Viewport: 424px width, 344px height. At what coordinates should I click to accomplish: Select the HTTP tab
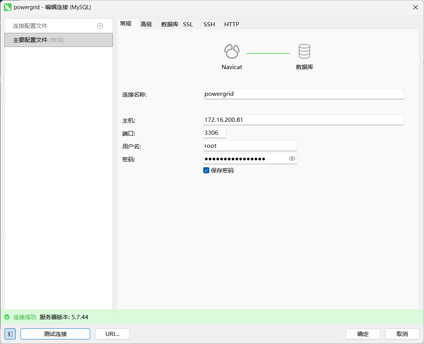pyautogui.click(x=232, y=24)
